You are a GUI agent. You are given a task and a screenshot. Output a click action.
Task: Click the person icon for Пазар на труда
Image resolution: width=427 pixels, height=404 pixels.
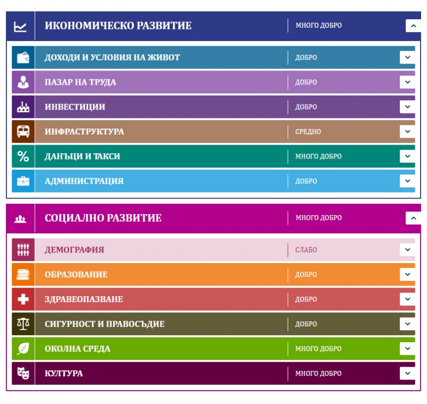23,82
